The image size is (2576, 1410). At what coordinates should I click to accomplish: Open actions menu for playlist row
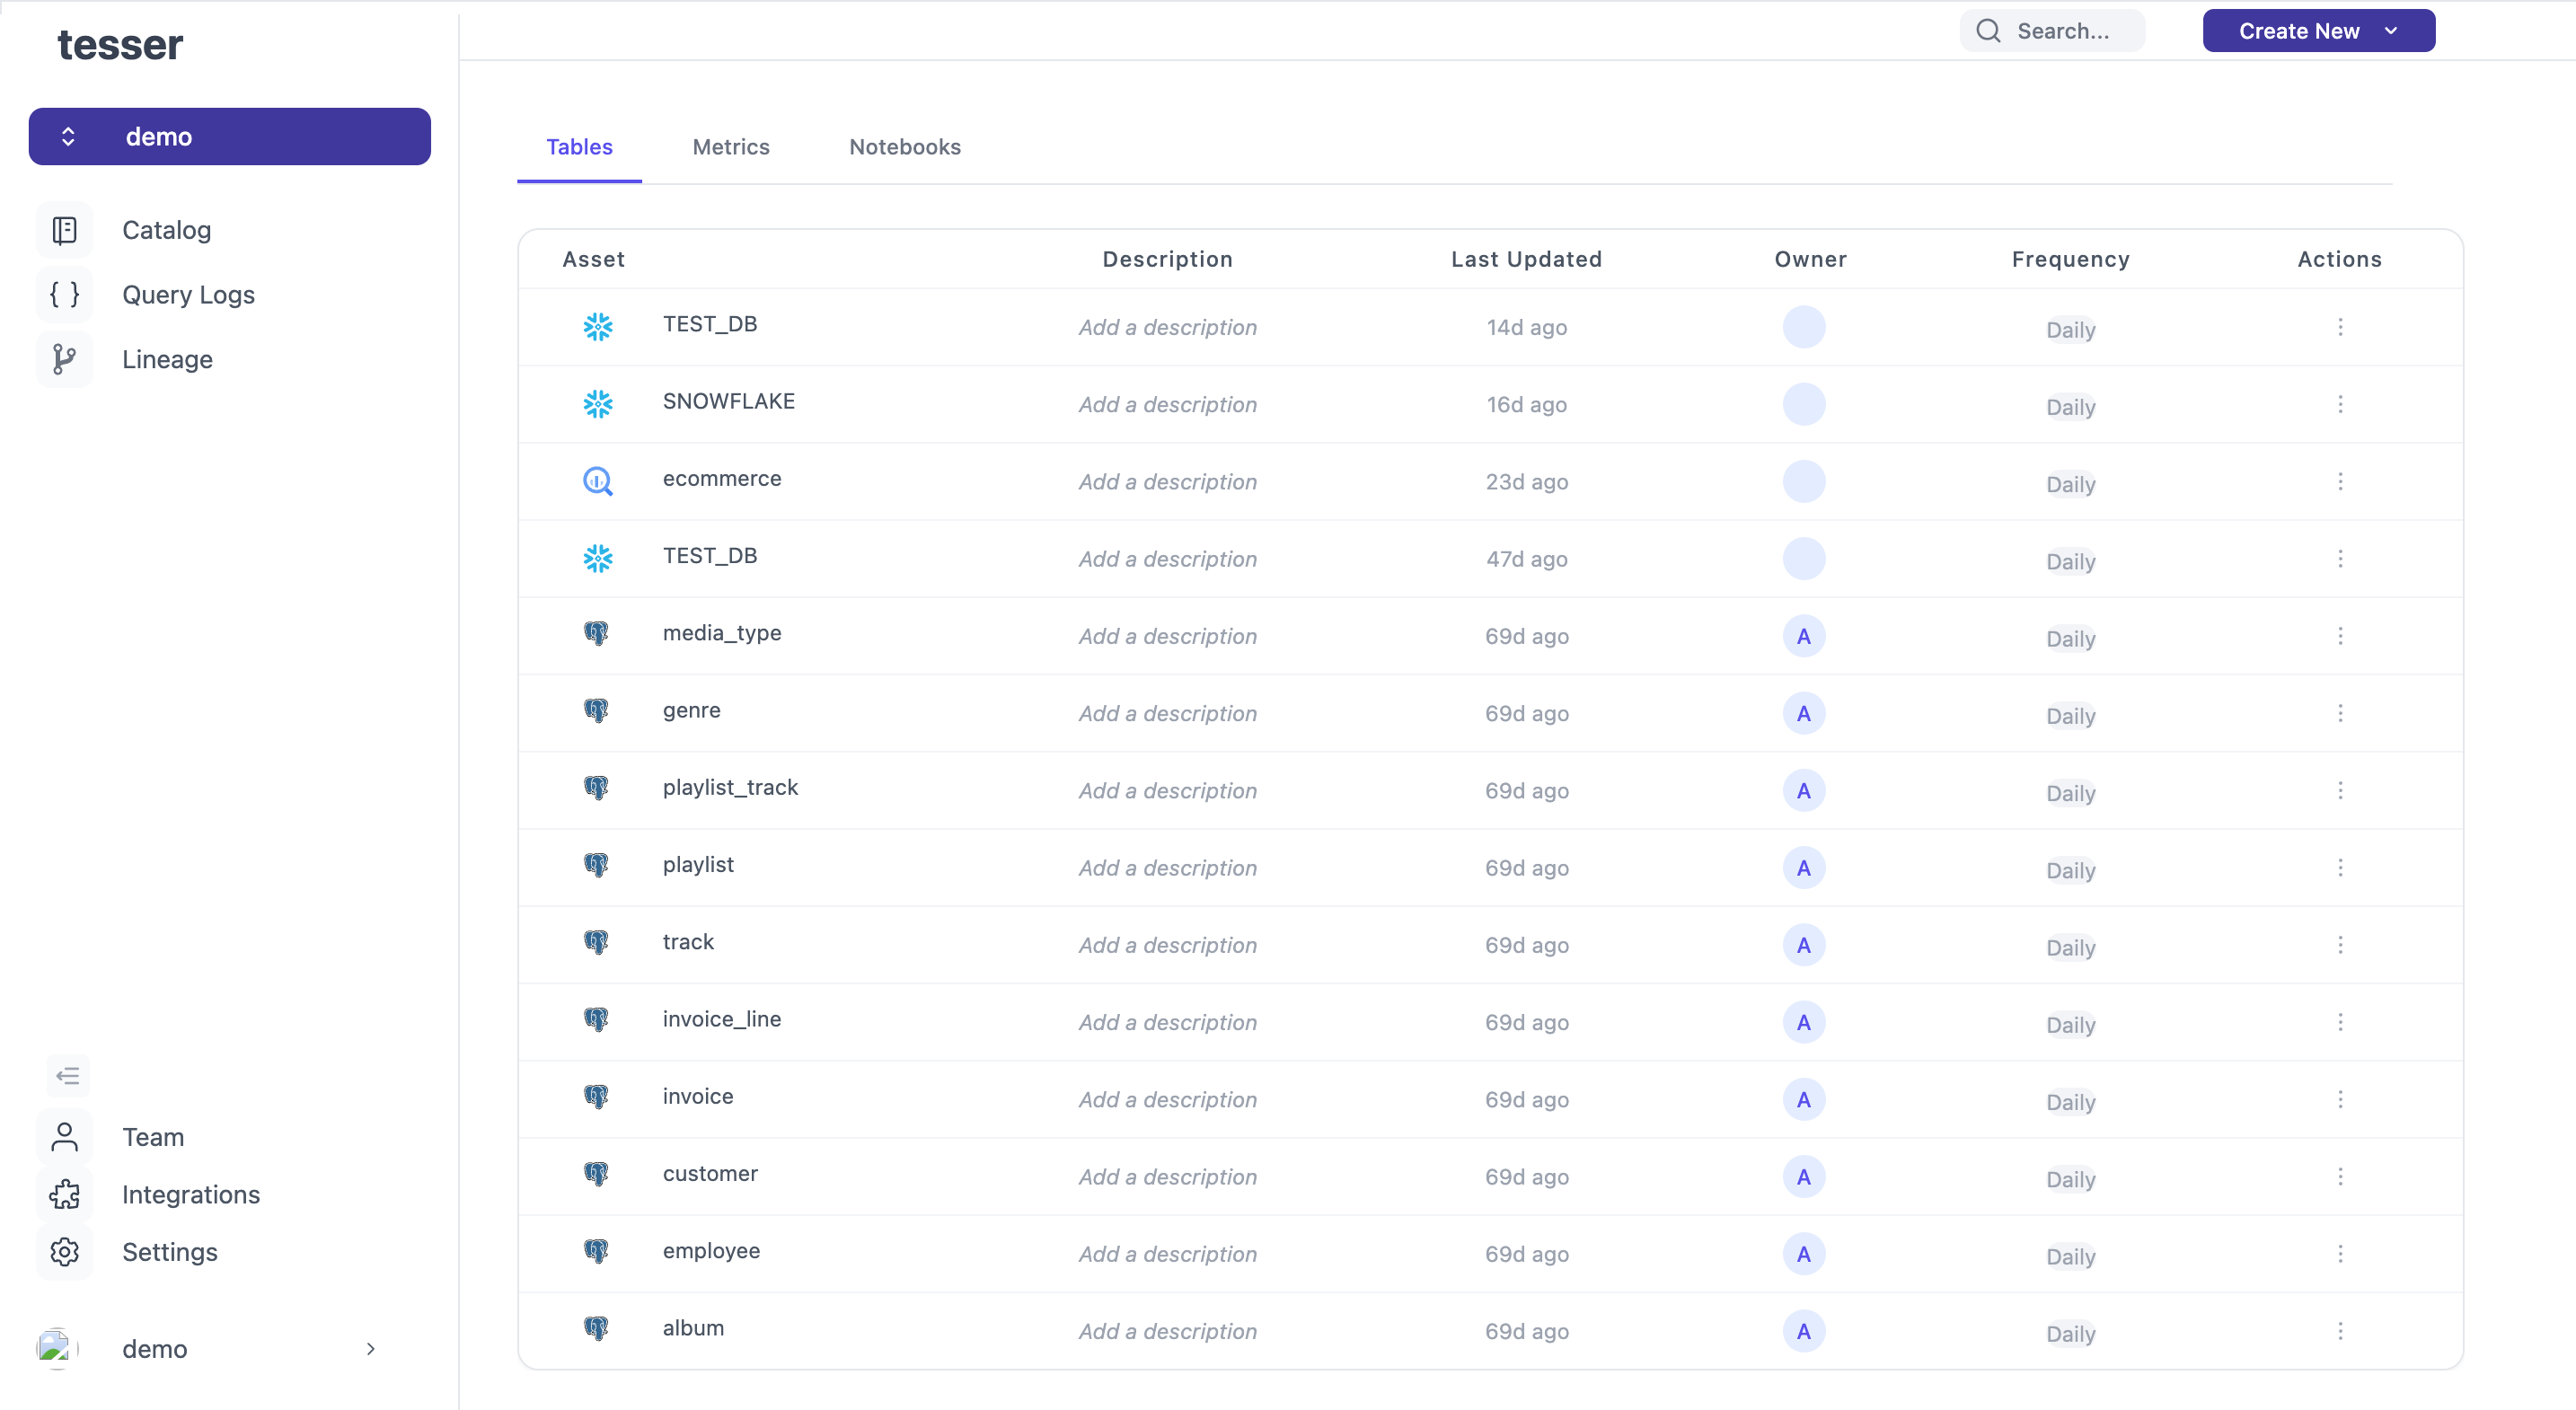(2340, 867)
